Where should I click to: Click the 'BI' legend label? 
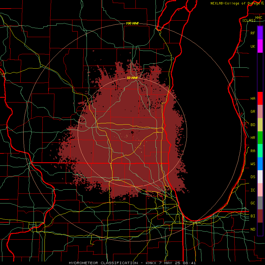pos(253,216)
